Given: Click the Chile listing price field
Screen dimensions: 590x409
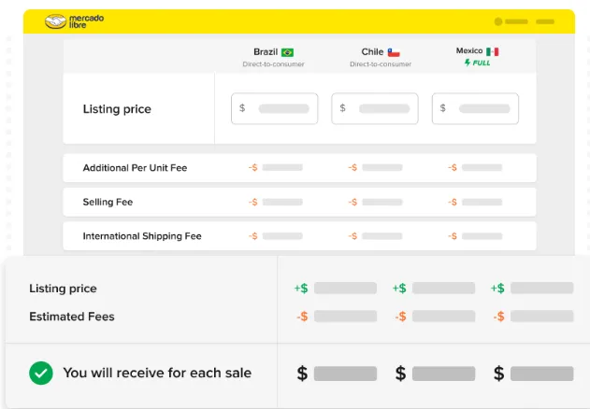Looking at the screenshot, I should point(375,108).
